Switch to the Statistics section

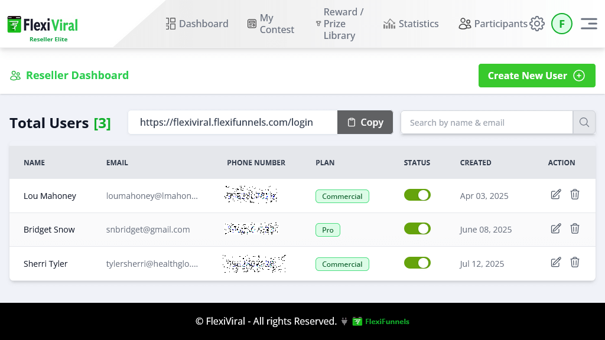click(411, 23)
